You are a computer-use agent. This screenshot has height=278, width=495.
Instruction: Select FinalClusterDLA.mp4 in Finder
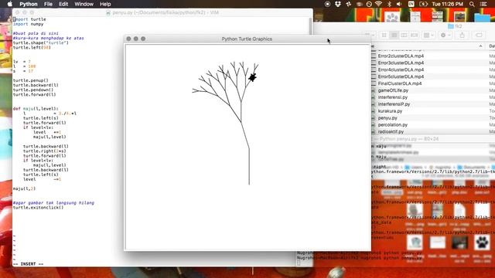pyautogui.click(x=400, y=83)
